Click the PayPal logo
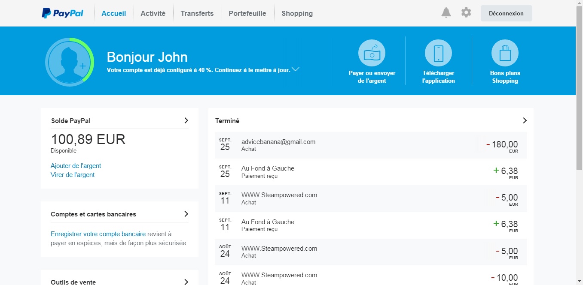The height and width of the screenshot is (285, 583). (x=63, y=13)
